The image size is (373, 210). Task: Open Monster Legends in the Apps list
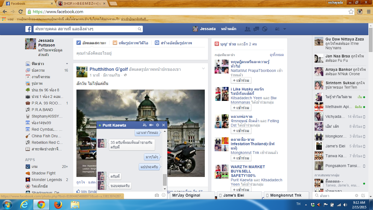pos(47,180)
